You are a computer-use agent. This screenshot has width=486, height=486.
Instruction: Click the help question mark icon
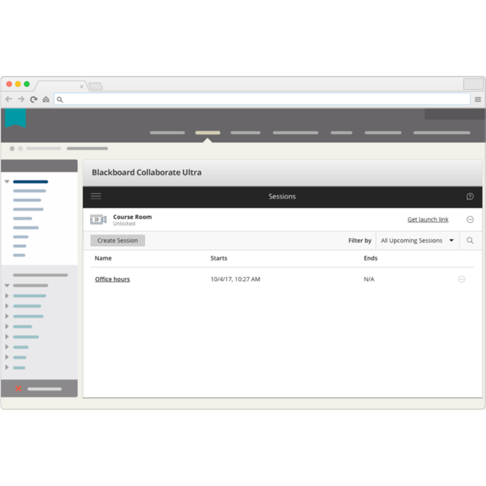(470, 196)
